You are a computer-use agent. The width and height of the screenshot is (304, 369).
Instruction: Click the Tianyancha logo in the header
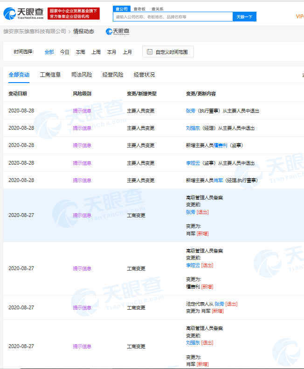[x=23, y=14]
